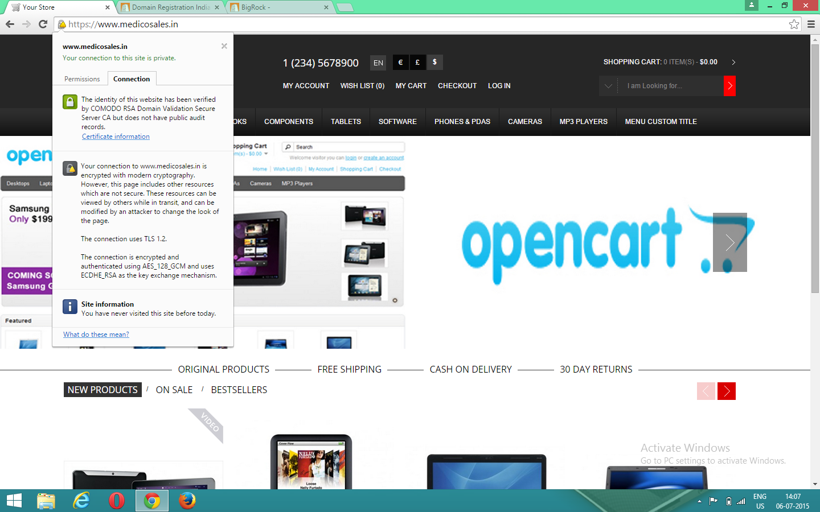Screen dimensions: 820x512
Task: Click the battery tray icon
Action: [729, 501]
